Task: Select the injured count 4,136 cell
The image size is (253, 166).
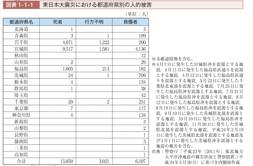Action: (140, 49)
